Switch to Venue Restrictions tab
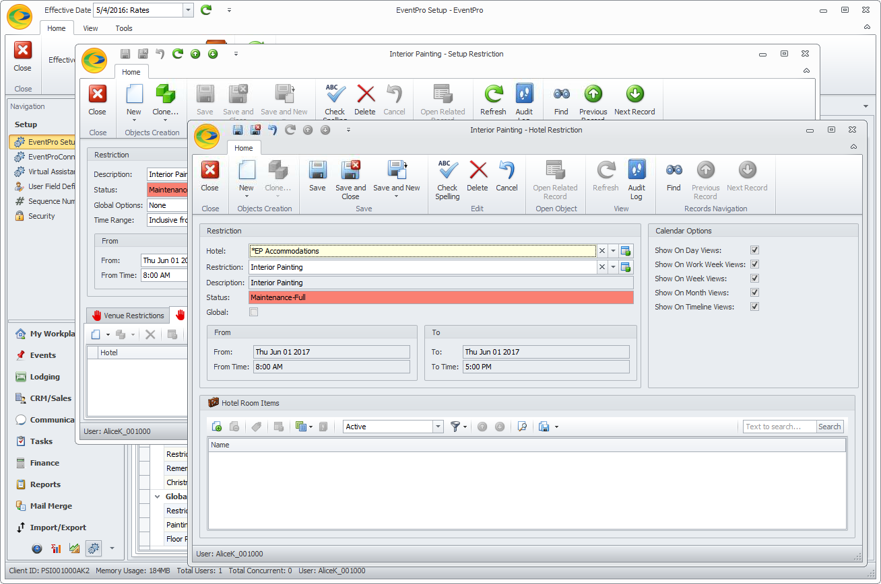The image size is (881, 584). 128,316
